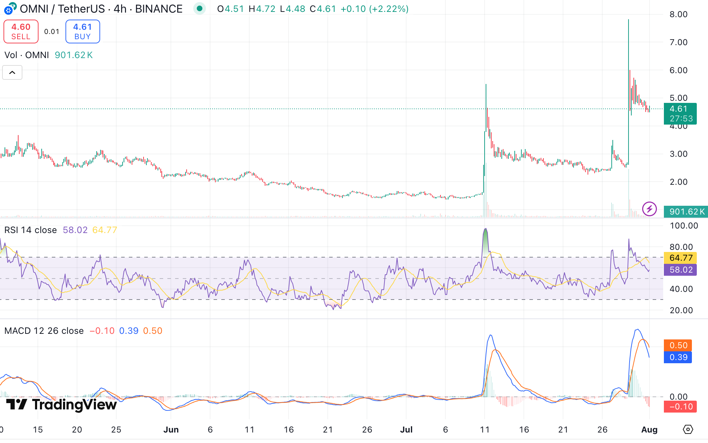Click the RSI value 58.02 in legend
708x443 pixels.
[75, 230]
